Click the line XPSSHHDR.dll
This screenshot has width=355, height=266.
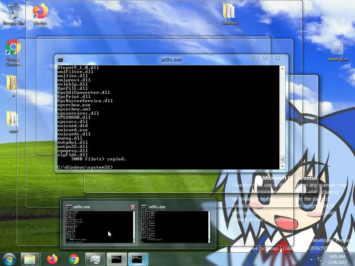[x=74, y=117]
